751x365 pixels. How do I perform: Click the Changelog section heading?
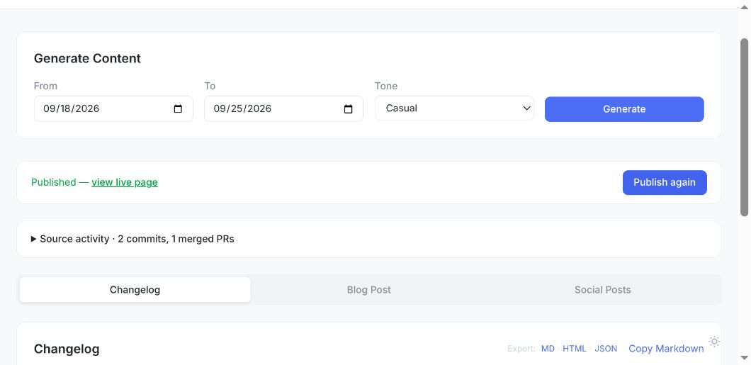tap(67, 349)
